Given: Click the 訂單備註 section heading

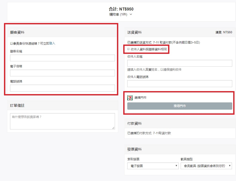Looking at the screenshot, I should (x=17, y=105).
